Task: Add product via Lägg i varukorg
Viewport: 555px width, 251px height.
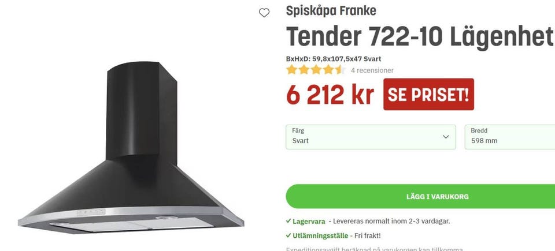Action: click(420, 197)
